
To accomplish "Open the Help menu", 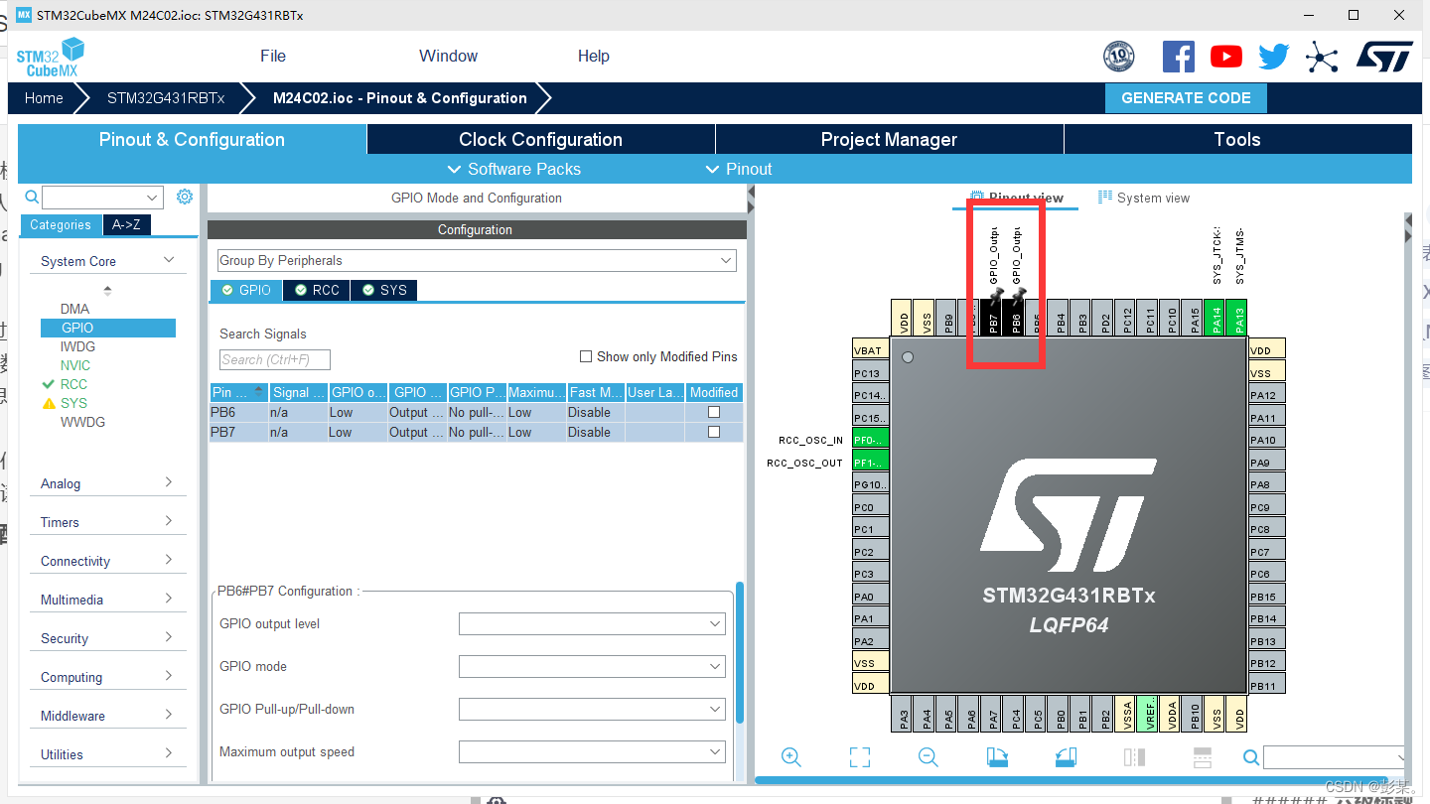I will [x=594, y=56].
